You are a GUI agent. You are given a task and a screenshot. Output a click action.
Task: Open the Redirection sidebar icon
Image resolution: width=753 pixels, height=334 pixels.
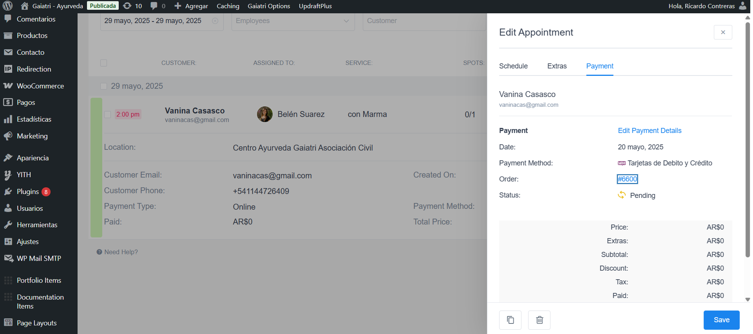coord(8,69)
